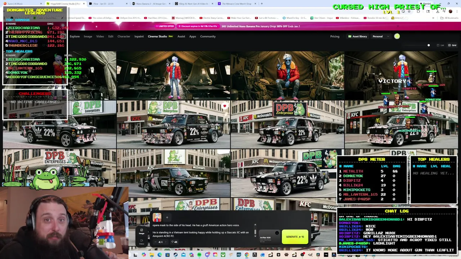The width and height of the screenshot is (461, 259).
Task: Open the RSI launcher taskbar icon
Action: [x=239, y=255]
